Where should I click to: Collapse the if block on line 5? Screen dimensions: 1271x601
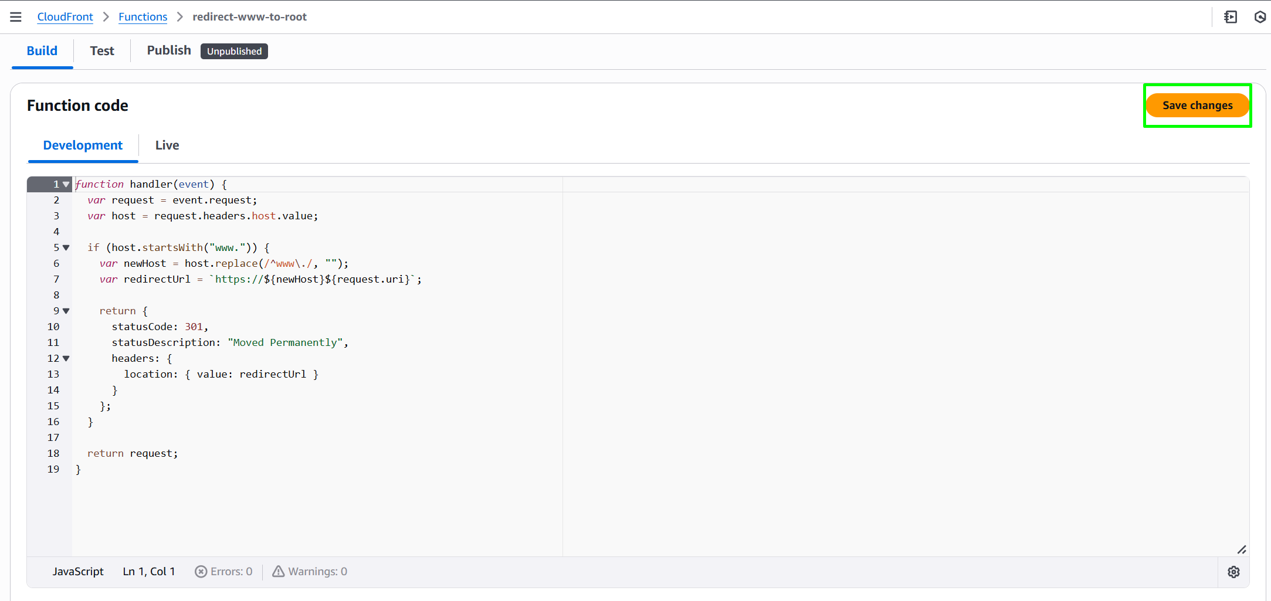(66, 247)
